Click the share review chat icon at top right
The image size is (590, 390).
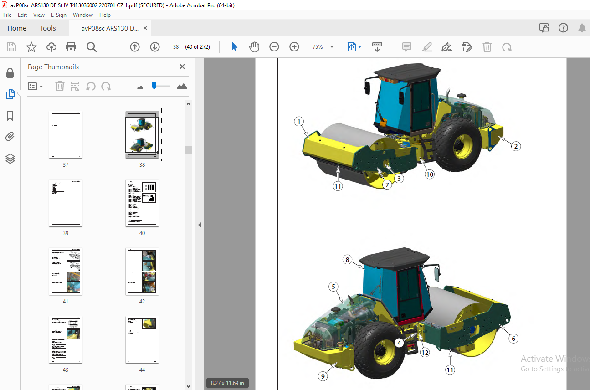click(x=544, y=28)
